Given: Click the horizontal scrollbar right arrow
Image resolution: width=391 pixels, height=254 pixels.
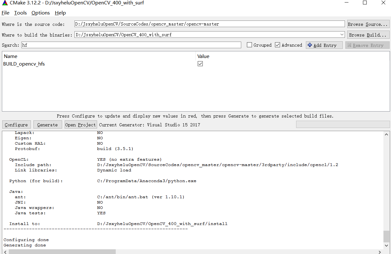Looking at the screenshot, I should click(x=380, y=251).
